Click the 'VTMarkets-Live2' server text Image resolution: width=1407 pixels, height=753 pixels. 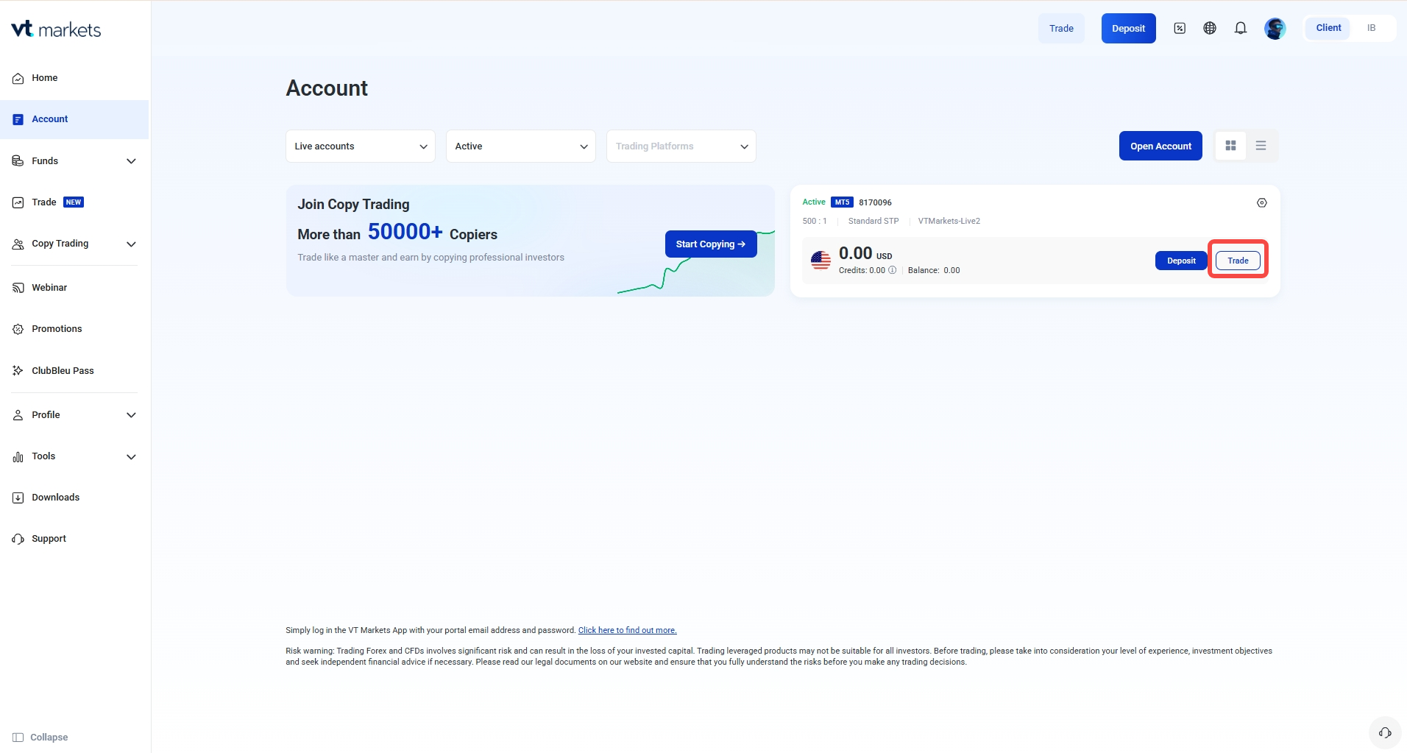click(x=949, y=222)
